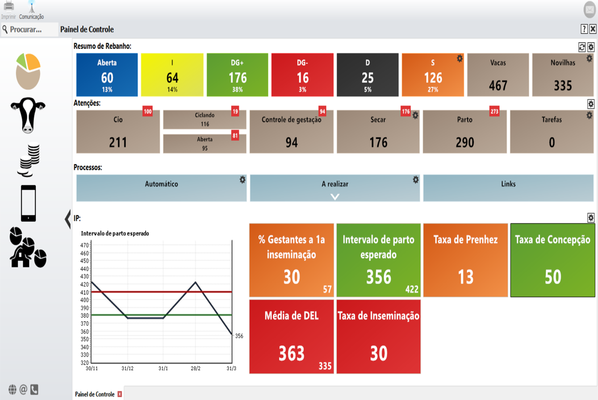Viewport: 598px width, 400px height.
Task: Select the blue Aberta herd tile
Action: [x=107, y=75]
